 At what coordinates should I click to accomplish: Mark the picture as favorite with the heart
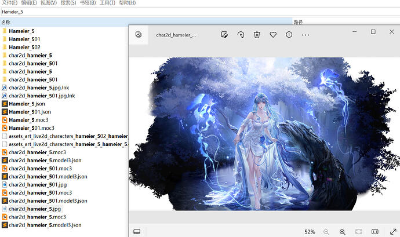pyautogui.click(x=273, y=35)
